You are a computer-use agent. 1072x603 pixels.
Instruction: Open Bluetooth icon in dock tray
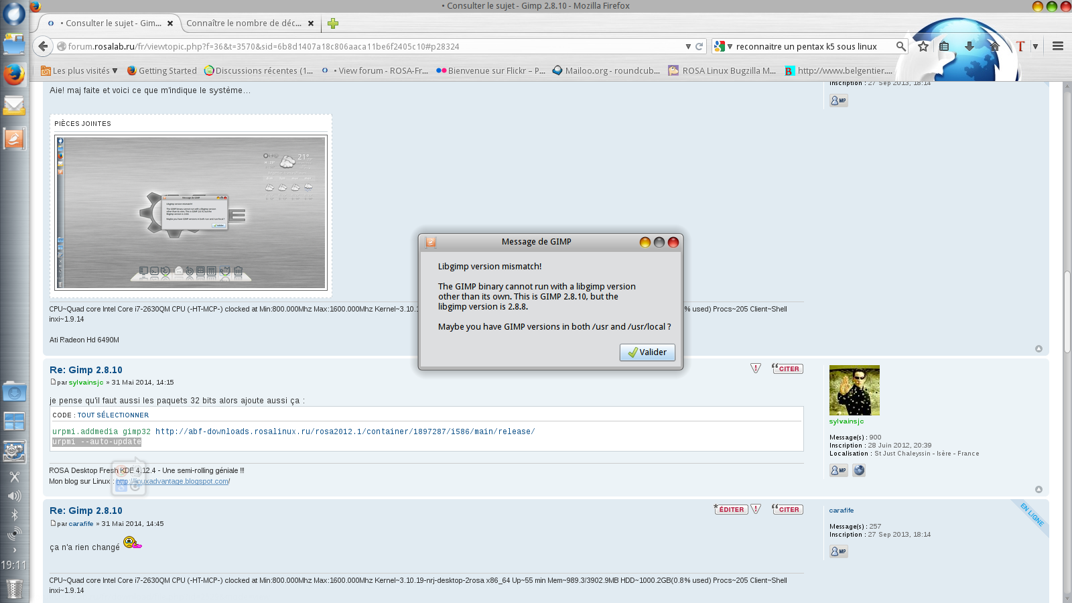click(x=14, y=515)
